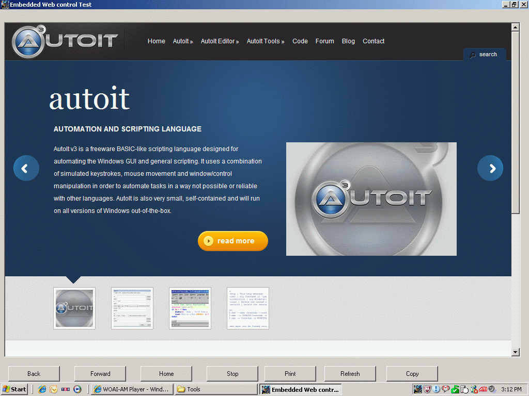Viewport: 529px width, 396px height.
Task: Click the taskbar clock showing 3:12 PM
Action: pos(511,389)
